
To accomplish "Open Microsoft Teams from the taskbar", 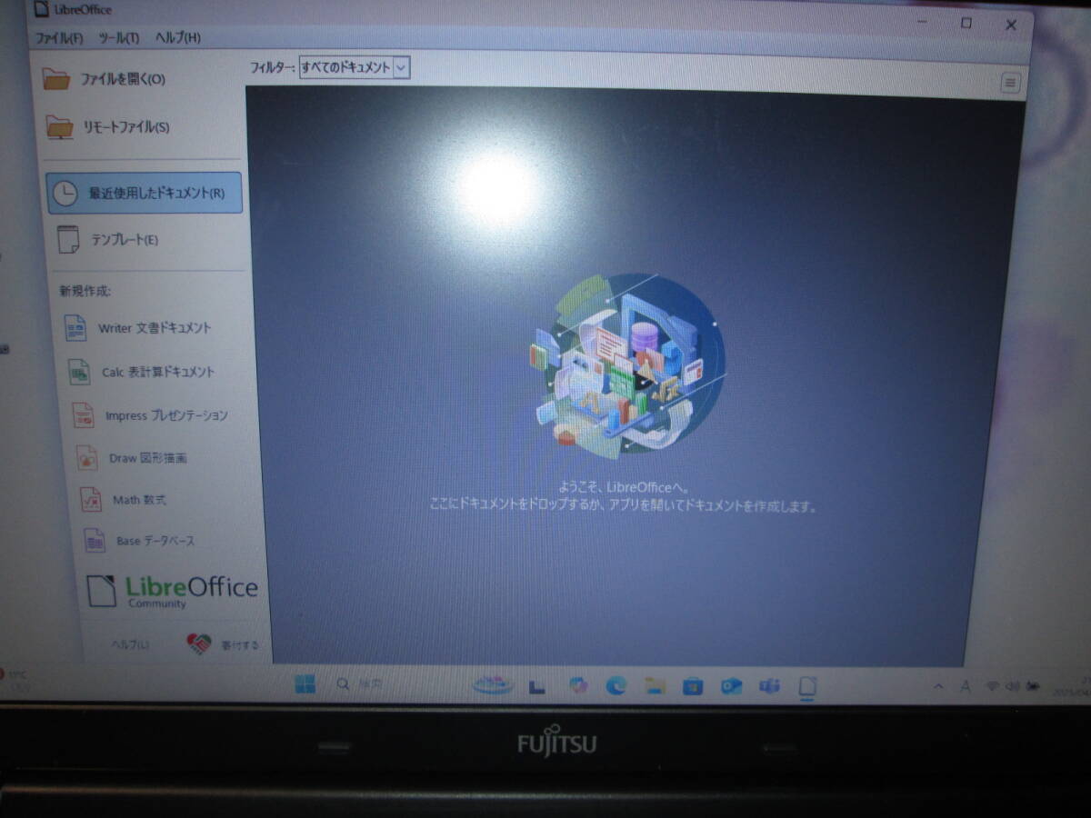I will [769, 686].
